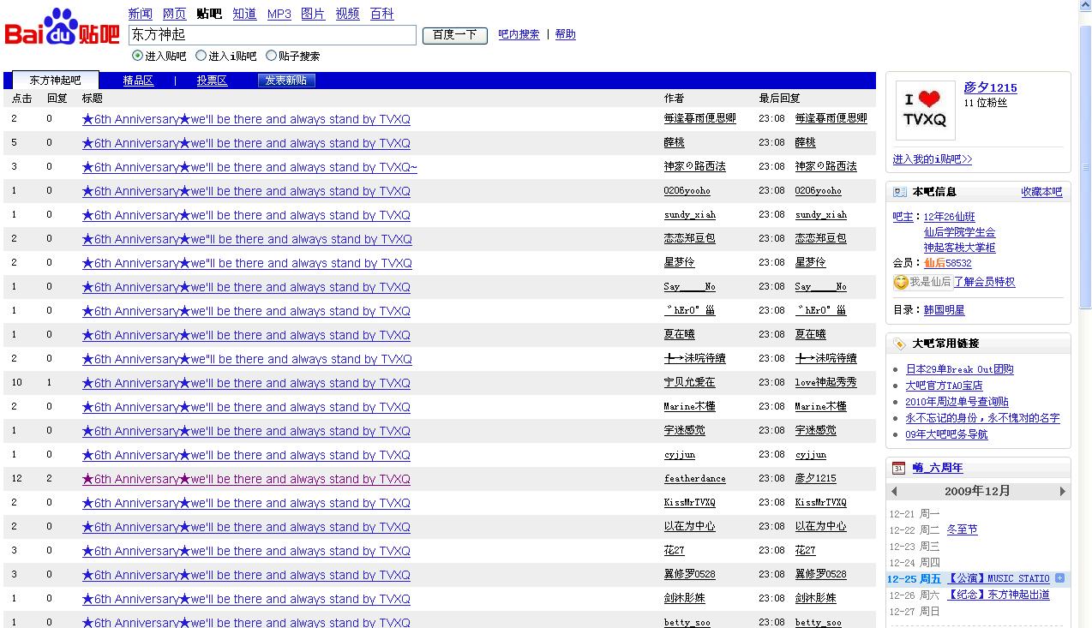Open the 大吧官方TAO宝店 link
The image size is (1092, 628).
click(x=945, y=386)
